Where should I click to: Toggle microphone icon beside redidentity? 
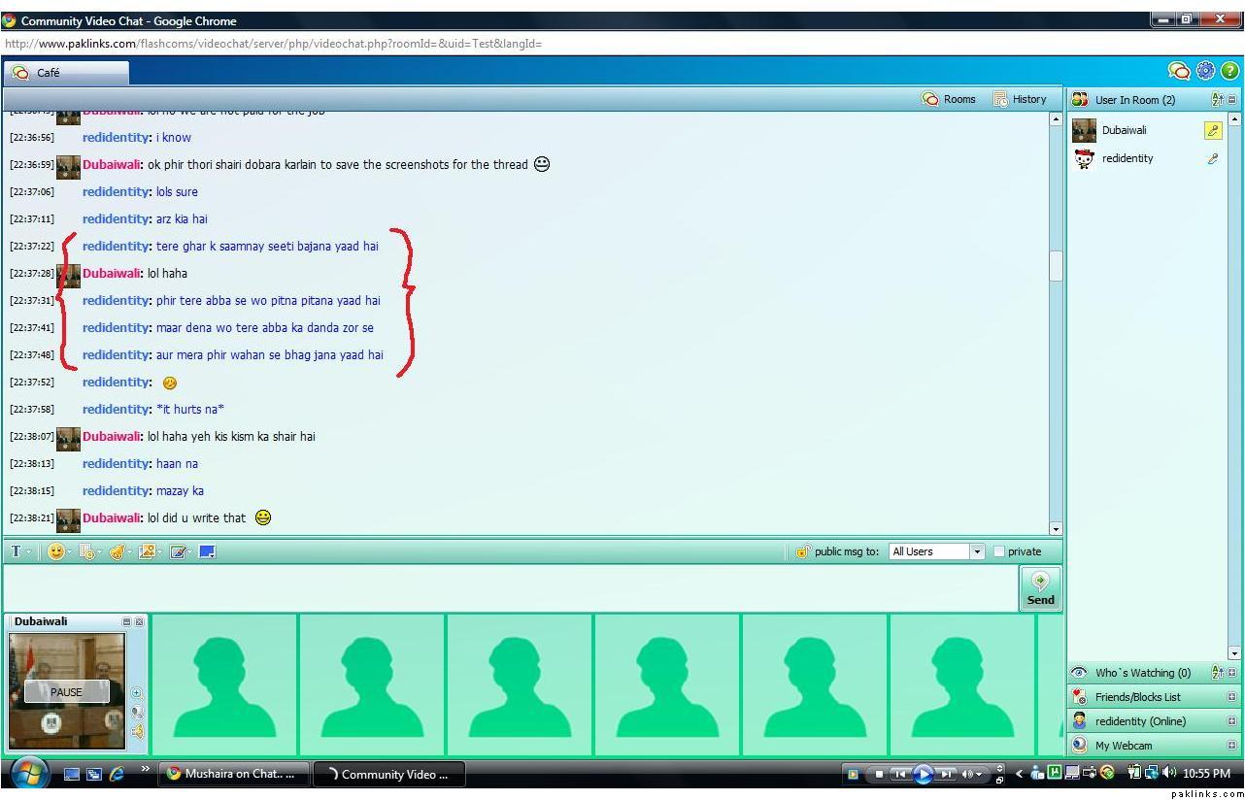[x=1213, y=159]
